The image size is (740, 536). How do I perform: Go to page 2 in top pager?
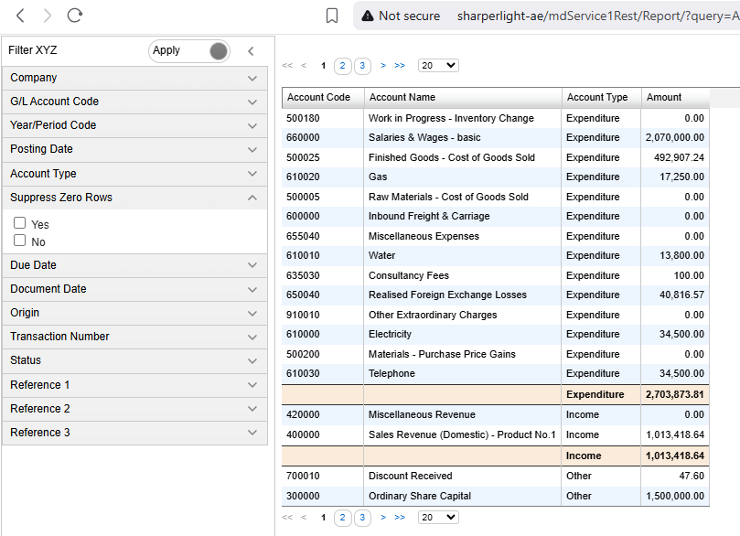point(343,66)
